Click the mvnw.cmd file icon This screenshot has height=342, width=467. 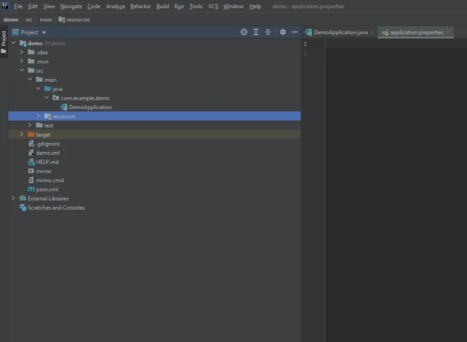point(31,180)
